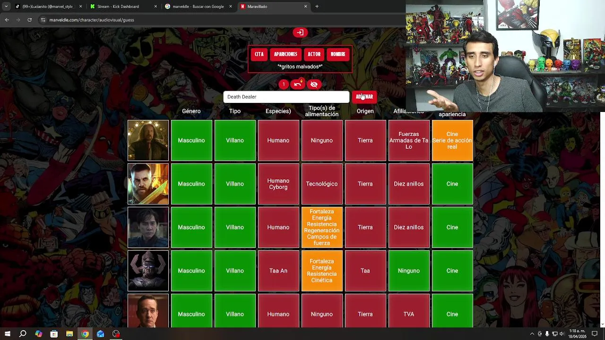Click the regeneration powers cell in third row

point(322,227)
